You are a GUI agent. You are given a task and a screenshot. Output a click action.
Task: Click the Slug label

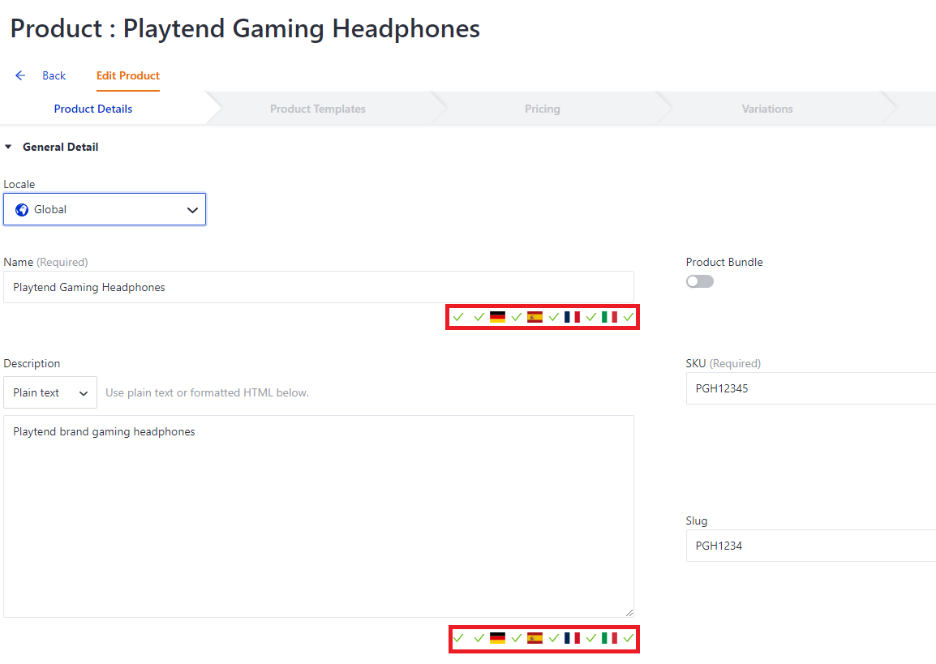point(697,520)
